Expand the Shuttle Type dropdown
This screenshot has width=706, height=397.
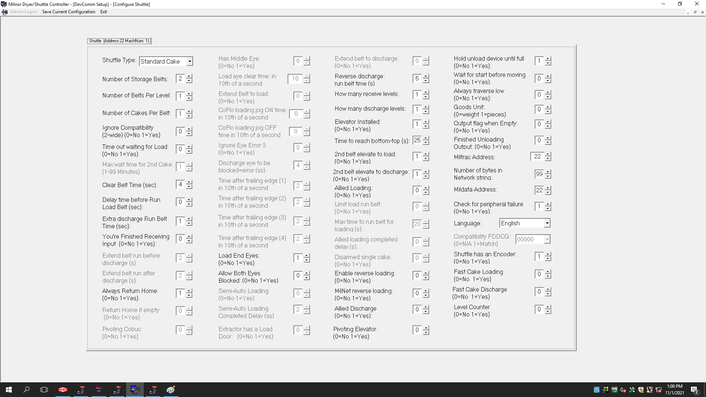[190, 61]
